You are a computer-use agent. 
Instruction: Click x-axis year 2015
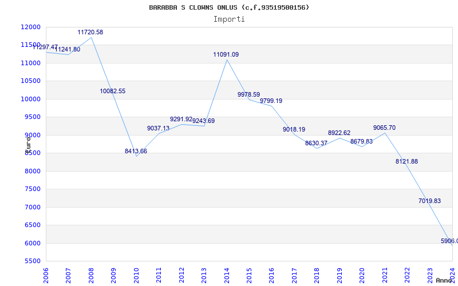click(x=249, y=275)
